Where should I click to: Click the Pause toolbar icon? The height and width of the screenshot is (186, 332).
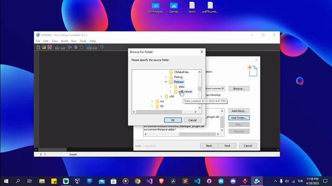[x=76, y=47]
